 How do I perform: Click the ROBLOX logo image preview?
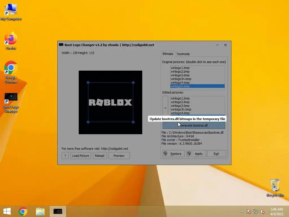coord(110,102)
